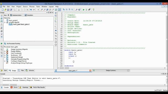Select basic_project in the hierarchy
Viewport: 168px width, 94px height.
pyautogui.click(x=13, y=20)
